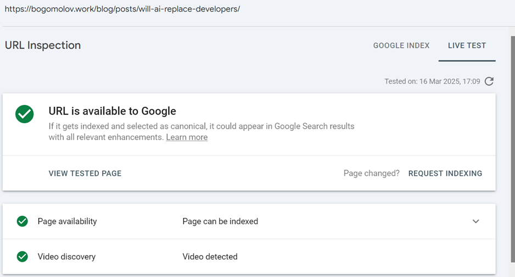Screen dimensions: 515x277
Task: Click the Video discovery row label
Action: 66,256
